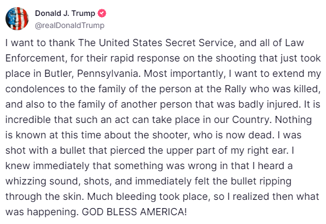Click the word 'Enforcement' in the post
Viewport: 326px width, 224px height.
[x=35, y=58]
